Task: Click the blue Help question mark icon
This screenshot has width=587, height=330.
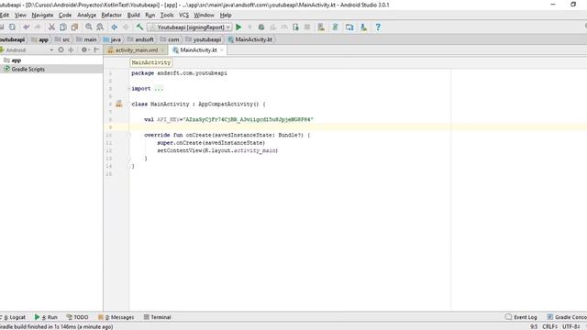Action: point(378,27)
